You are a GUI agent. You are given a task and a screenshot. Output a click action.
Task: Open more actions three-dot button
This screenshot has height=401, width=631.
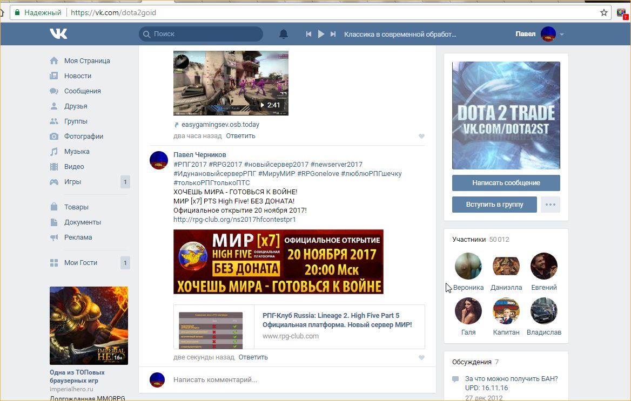[551, 205]
